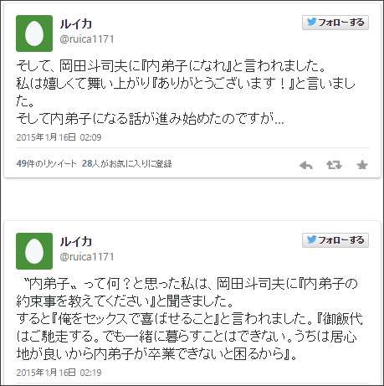Follow ルイカ from the first tweet
This screenshot has width=384, height=386.
coord(335,23)
